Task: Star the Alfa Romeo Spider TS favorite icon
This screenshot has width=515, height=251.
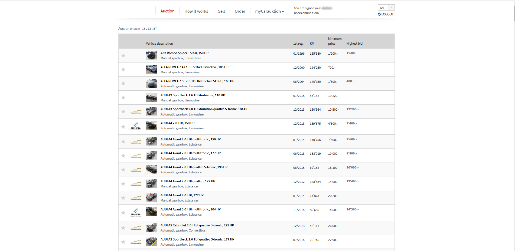Action: point(123,55)
